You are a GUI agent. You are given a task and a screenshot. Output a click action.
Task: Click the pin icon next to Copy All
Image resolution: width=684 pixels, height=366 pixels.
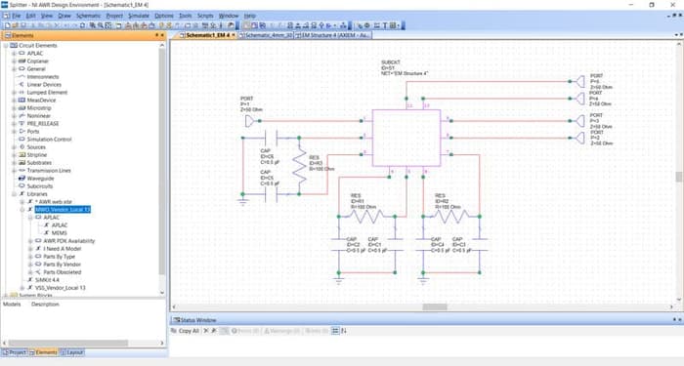point(214,331)
